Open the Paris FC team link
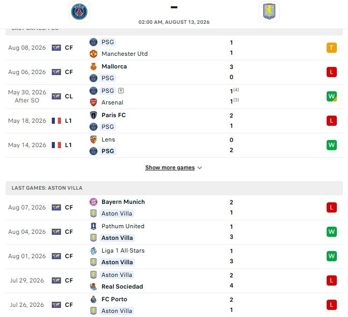The height and width of the screenshot is (317, 348). pyautogui.click(x=114, y=115)
